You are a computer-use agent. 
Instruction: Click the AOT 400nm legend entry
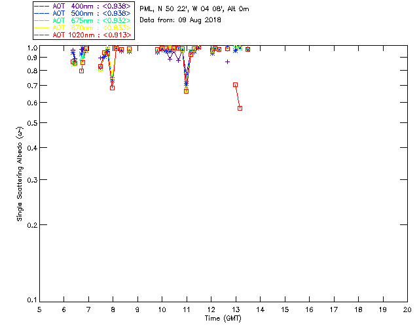click(x=83, y=6)
